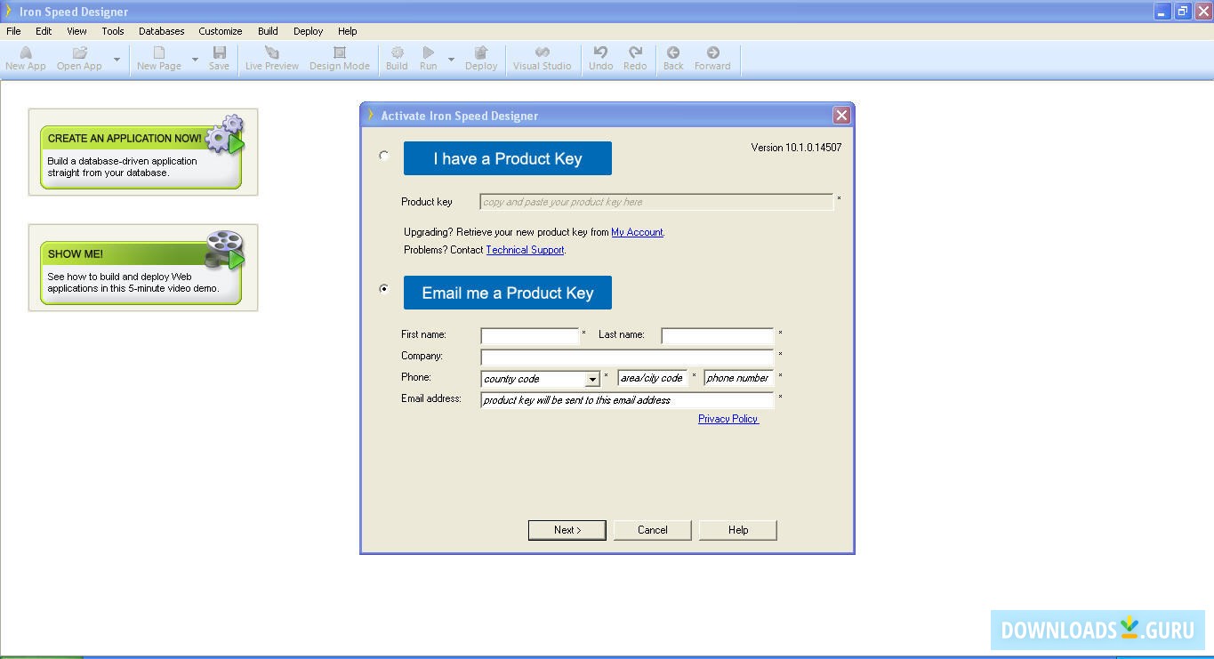1214x659 pixels.
Task: Select the Build icon in the toolbar
Action: click(x=397, y=57)
